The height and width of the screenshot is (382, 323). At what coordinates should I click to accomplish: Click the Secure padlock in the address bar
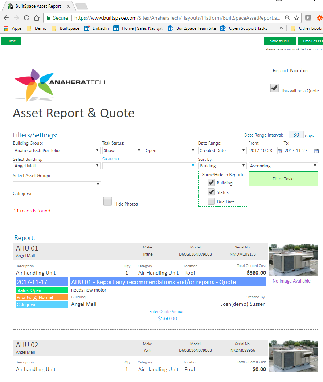click(x=48, y=17)
